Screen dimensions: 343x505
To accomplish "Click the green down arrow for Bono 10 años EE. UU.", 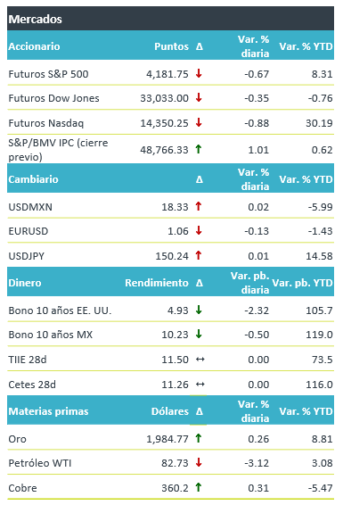I will point(199,310).
